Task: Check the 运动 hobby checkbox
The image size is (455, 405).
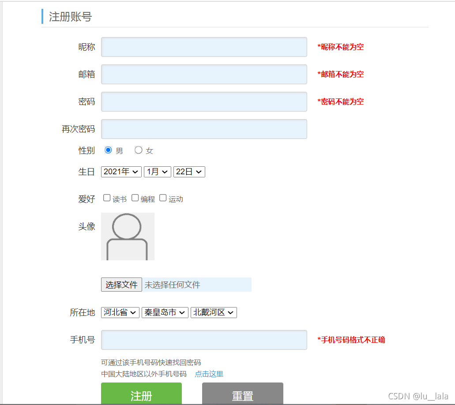Action: pos(163,198)
